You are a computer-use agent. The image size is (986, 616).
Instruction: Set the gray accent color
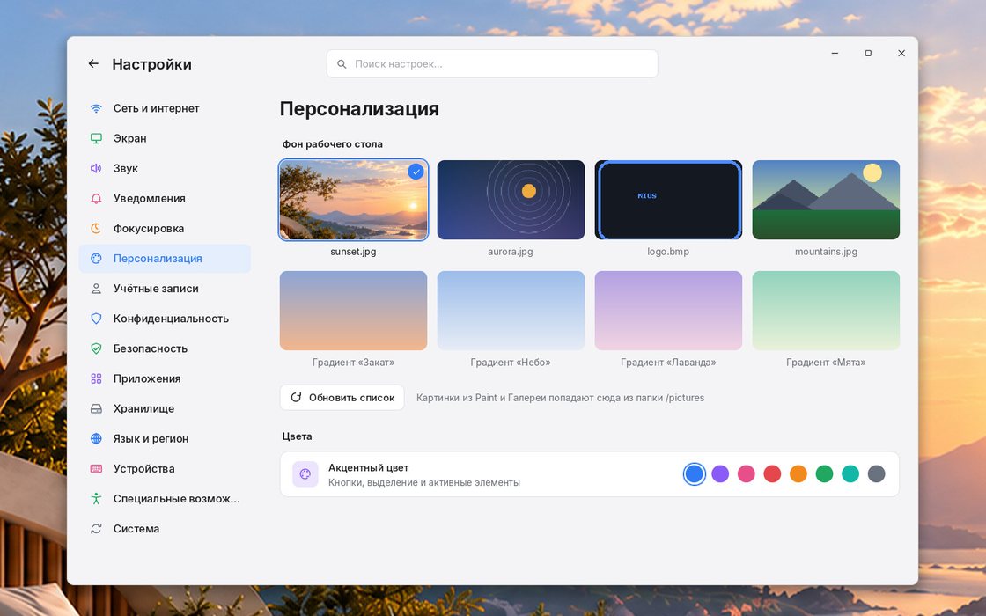pyautogui.click(x=877, y=474)
